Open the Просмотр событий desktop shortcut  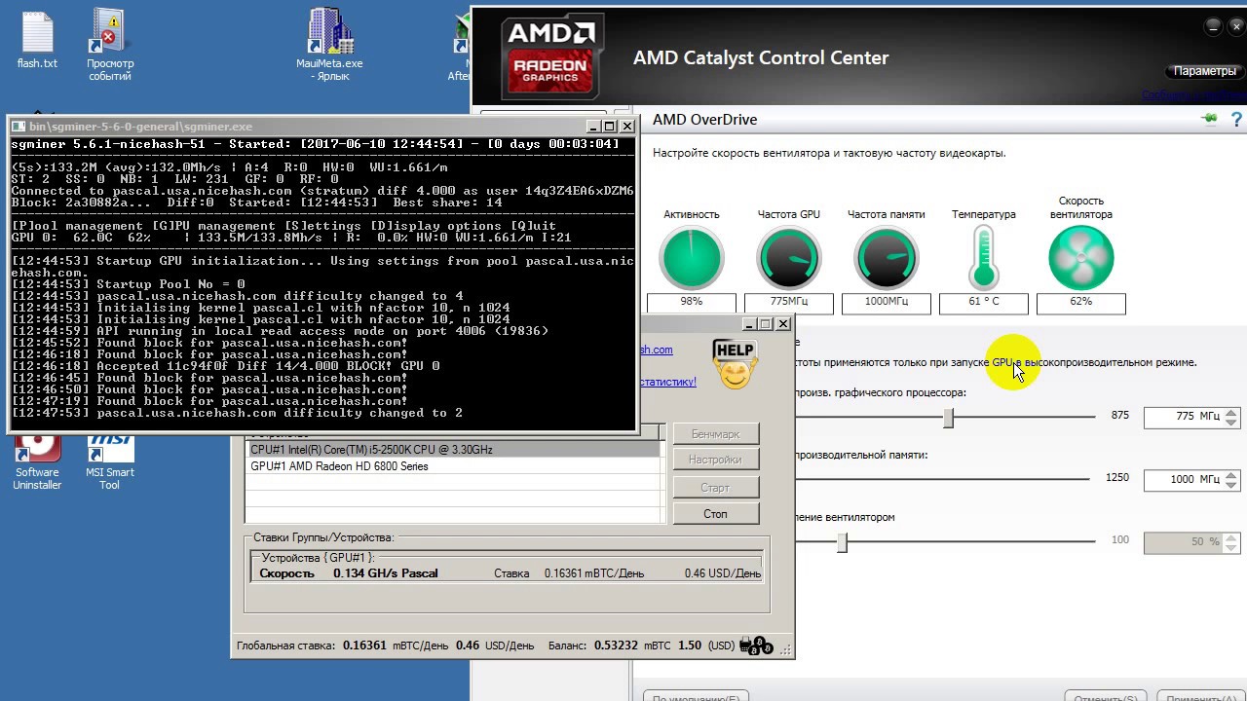coord(110,44)
